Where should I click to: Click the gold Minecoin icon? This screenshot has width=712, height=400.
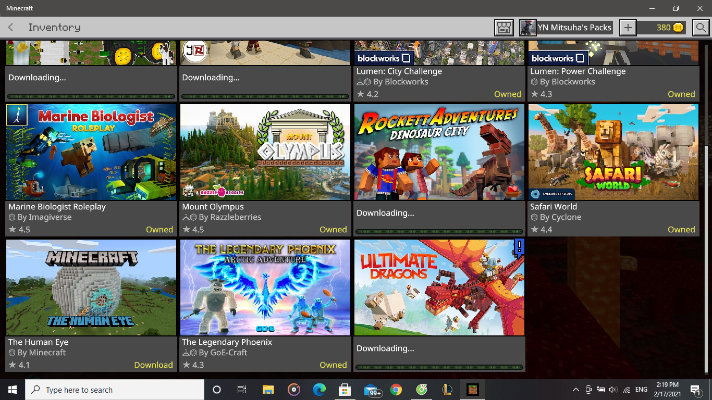pos(678,28)
